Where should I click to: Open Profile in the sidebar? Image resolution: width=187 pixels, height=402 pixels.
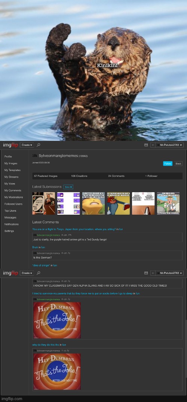(x=8, y=157)
